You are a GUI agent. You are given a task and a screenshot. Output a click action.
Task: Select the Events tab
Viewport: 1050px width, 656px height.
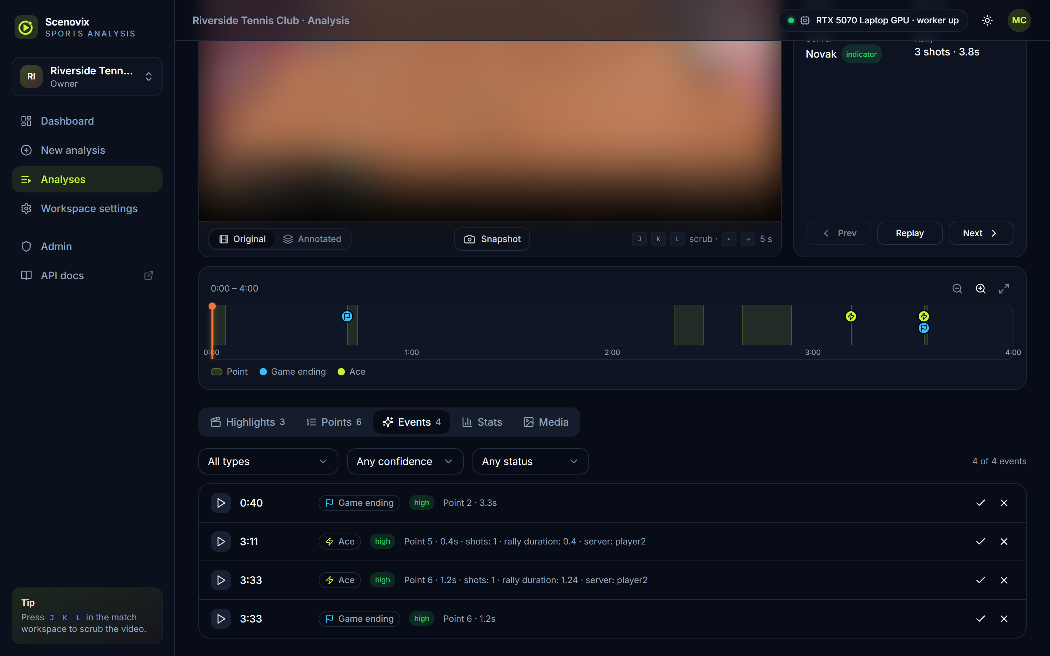(411, 422)
